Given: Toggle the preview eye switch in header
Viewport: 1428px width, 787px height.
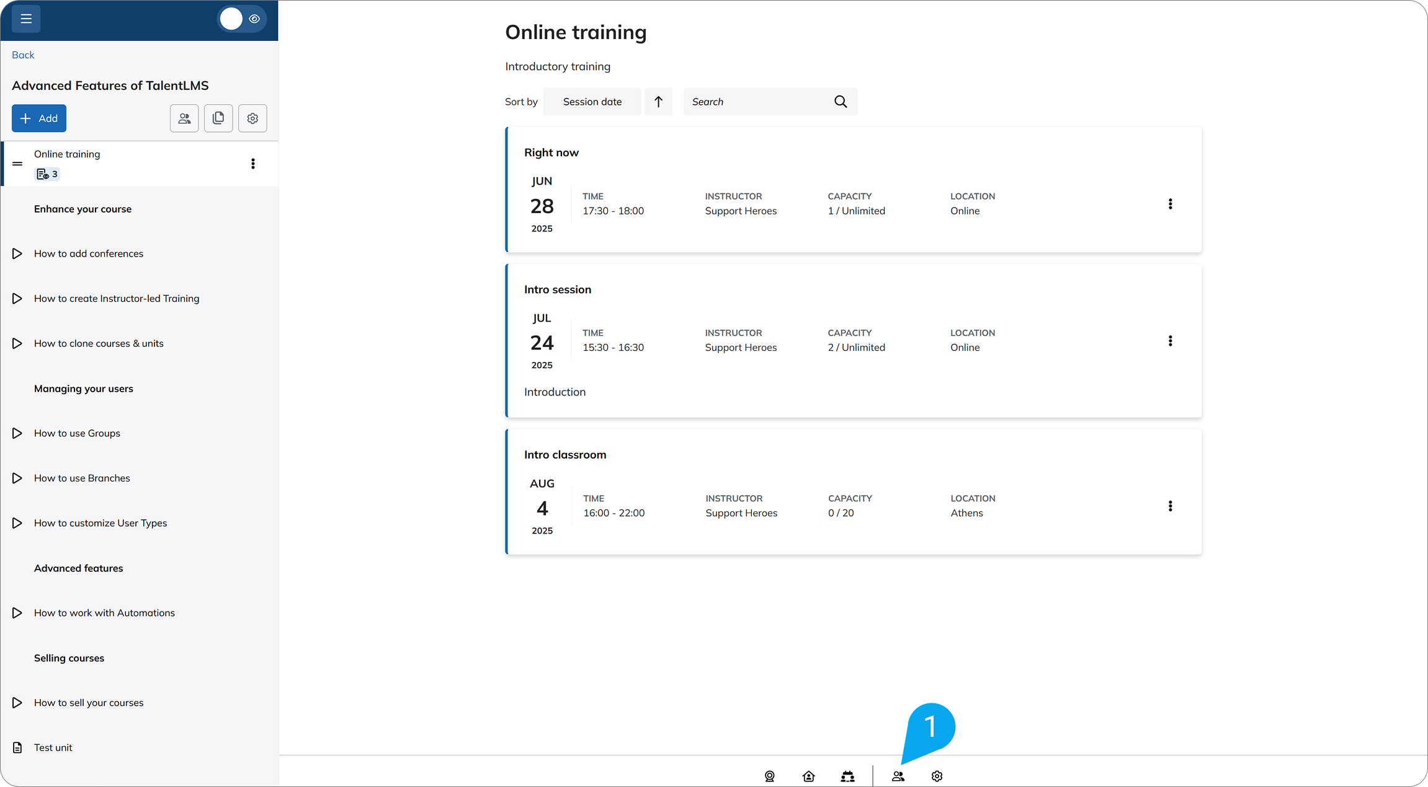Looking at the screenshot, I should point(242,19).
